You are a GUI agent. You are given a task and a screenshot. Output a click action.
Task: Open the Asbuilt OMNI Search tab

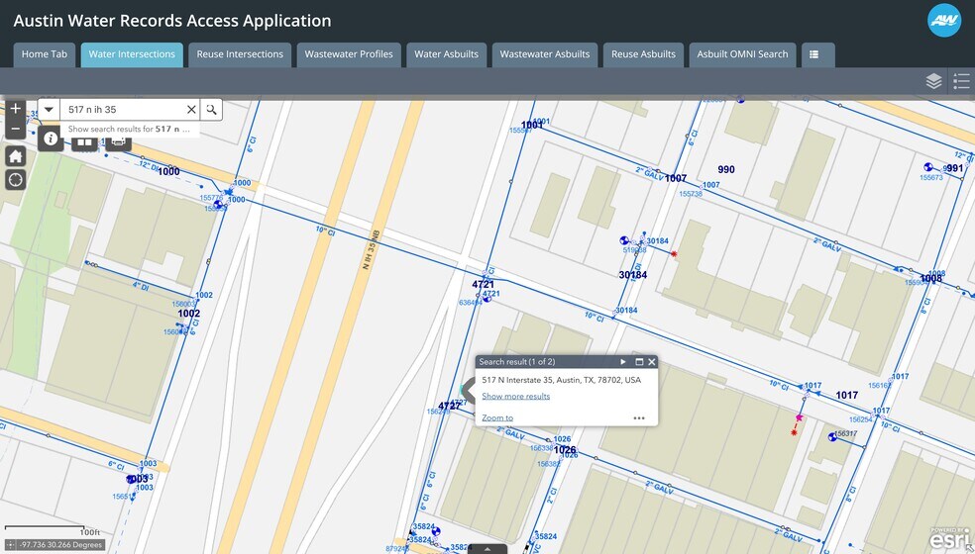click(x=742, y=54)
